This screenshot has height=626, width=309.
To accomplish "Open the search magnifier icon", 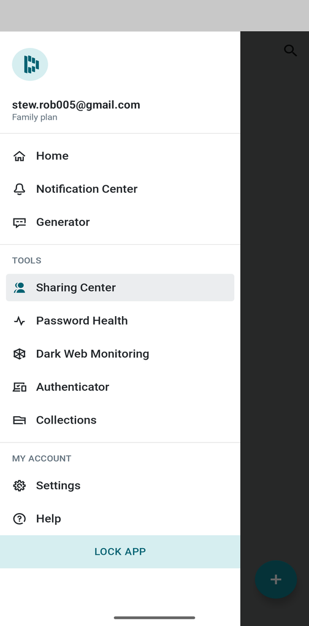I will [290, 50].
